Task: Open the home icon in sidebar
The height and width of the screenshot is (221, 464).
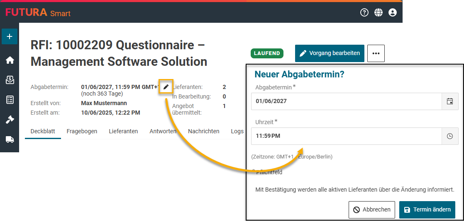Action: pos(10,60)
